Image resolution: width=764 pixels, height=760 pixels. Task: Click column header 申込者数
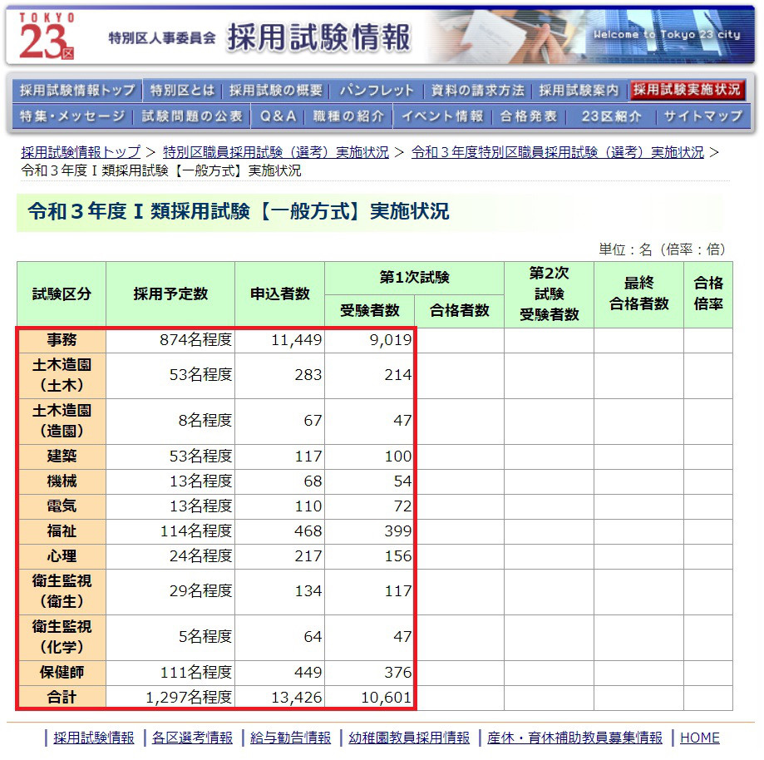pyautogui.click(x=279, y=294)
